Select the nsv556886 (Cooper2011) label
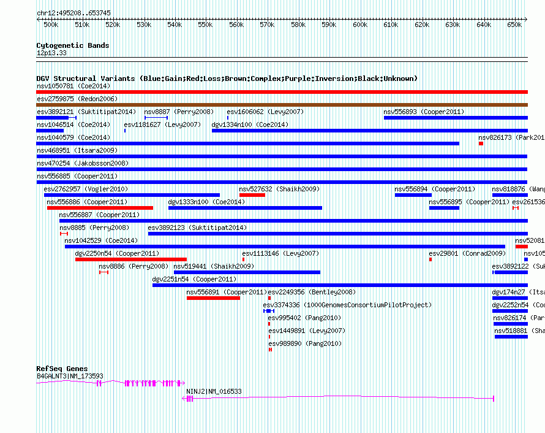 point(87,202)
